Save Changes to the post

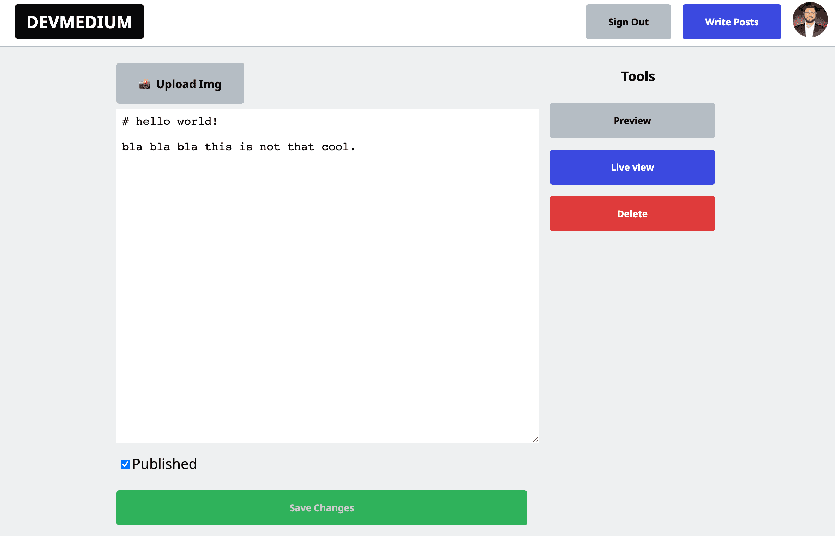coord(322,508)
